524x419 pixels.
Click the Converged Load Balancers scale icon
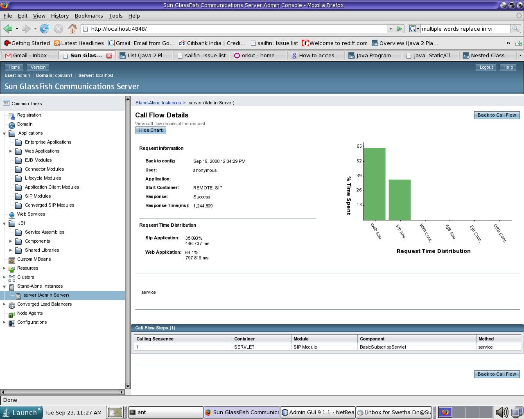click(12, 305)
